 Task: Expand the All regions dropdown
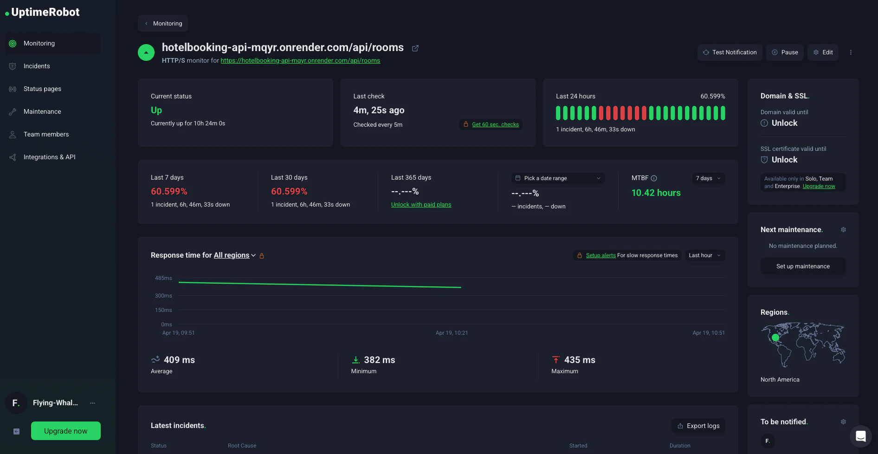[x=235, y=255]
